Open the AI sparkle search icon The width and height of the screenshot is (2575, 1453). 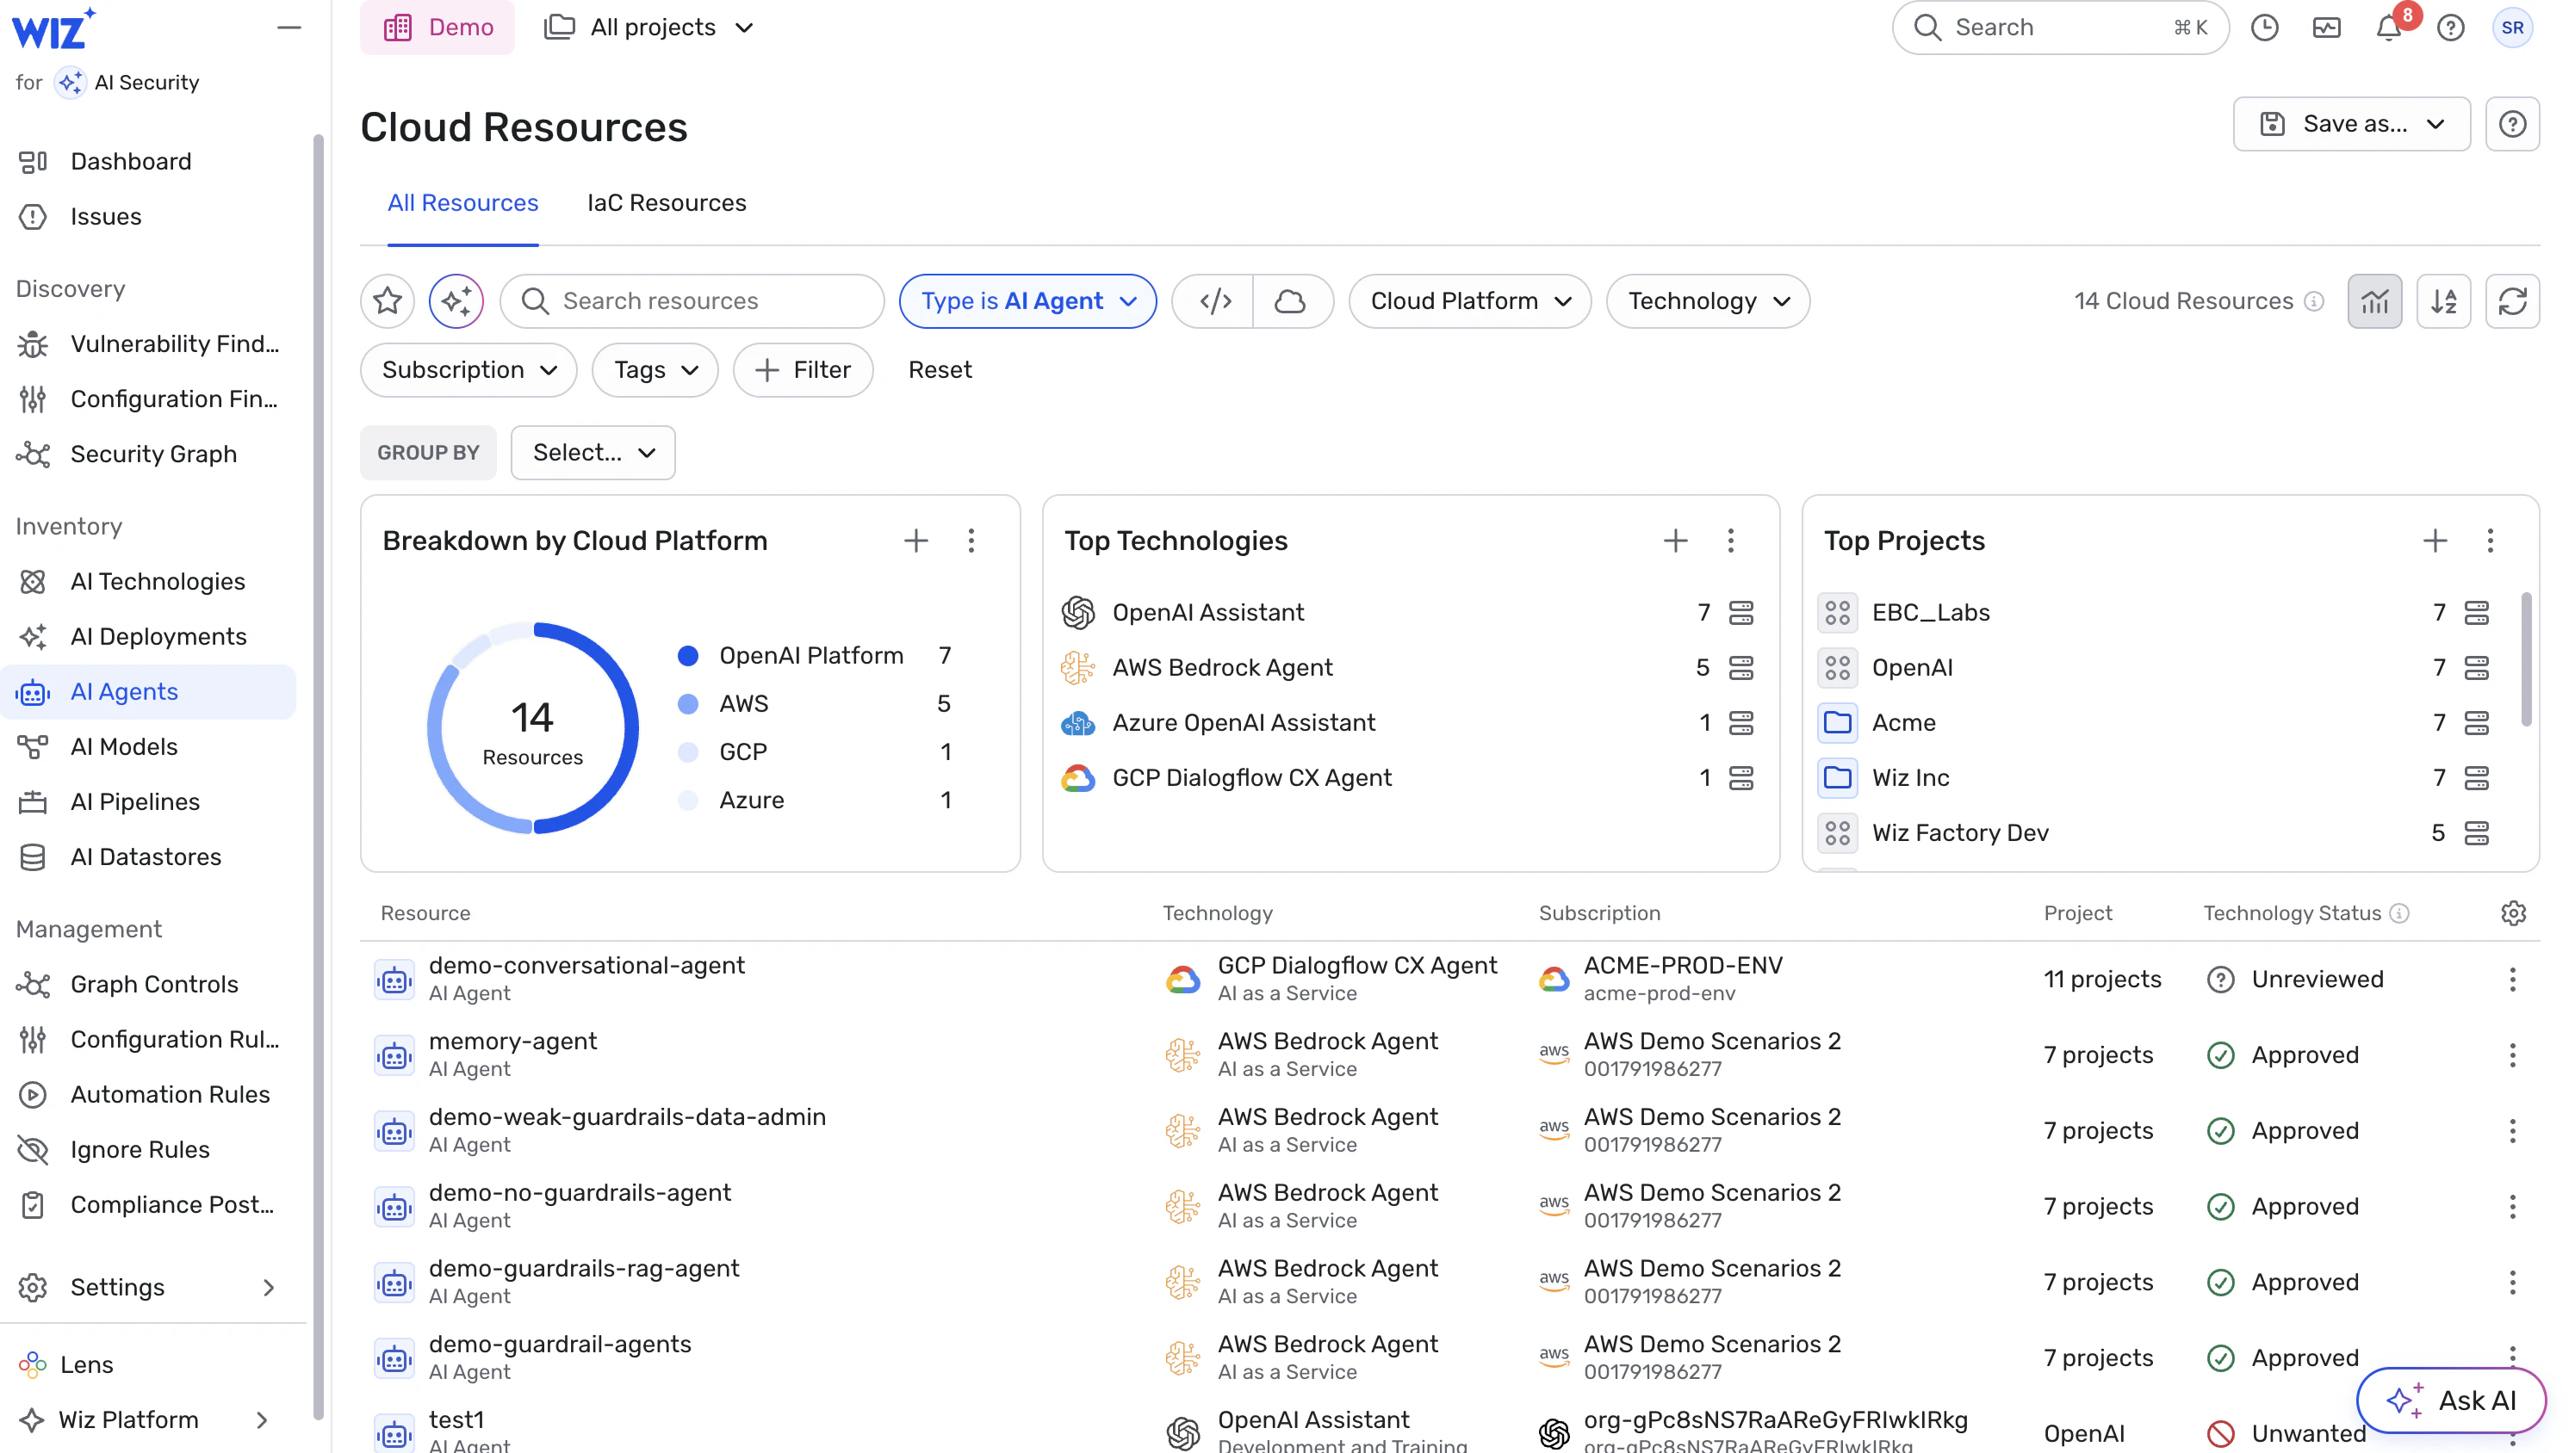point(456,300)
